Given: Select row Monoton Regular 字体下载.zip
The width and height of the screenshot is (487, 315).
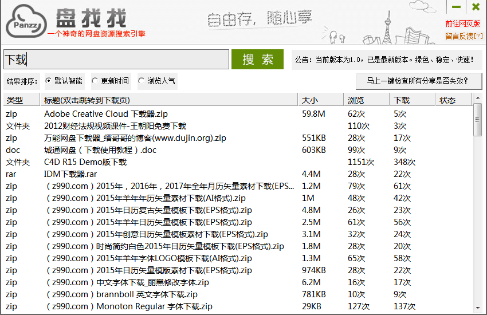Looking at the screenshot, I should 238,306.
